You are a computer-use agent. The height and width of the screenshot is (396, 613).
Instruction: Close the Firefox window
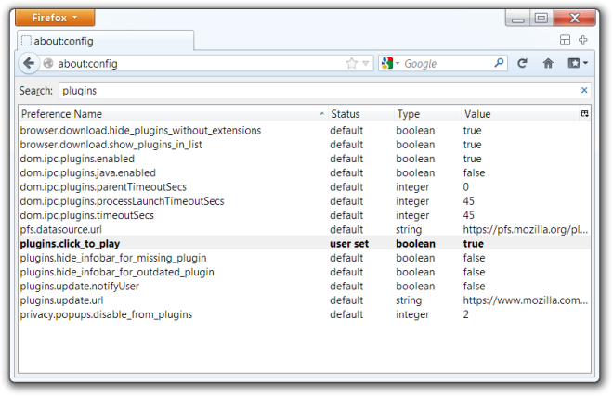click(575, 18)
